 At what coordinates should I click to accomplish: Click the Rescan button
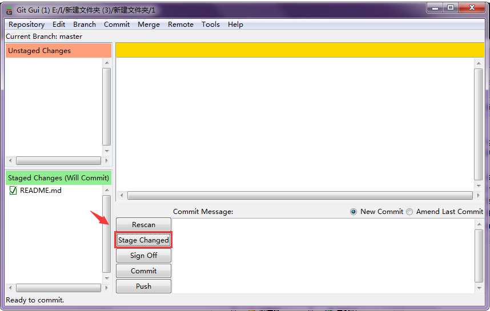(143, 224)
